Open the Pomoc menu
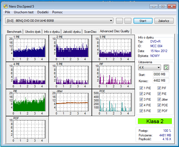 (57, 12)
